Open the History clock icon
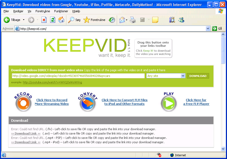The height and width of the screenshot is (159, 227). coord(112,20)
